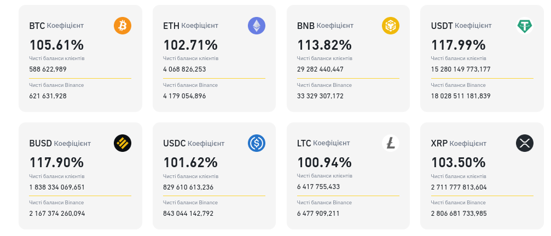Click the BUSD Коефіцієнт card title

tap(60, 144)
